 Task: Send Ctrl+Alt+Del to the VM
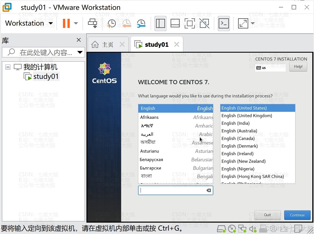[x=92, y=23]
